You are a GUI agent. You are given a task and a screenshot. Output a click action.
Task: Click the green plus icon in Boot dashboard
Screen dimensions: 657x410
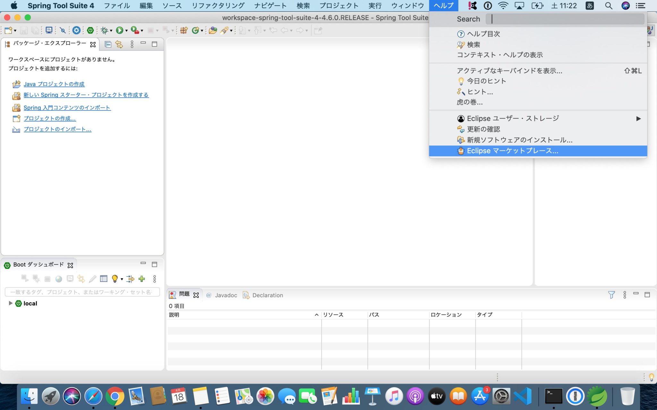pyautogui.click(x=142, y=279)
